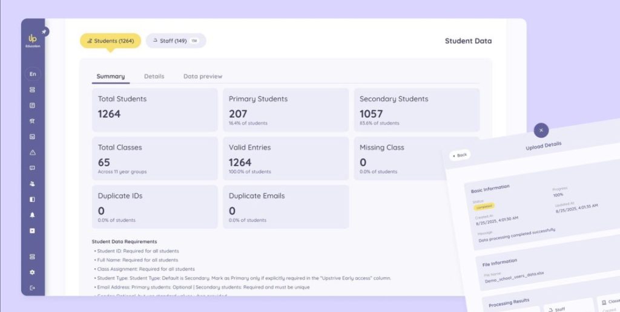The height and width of the screenshot is (312, 620).
Task: Click the Total Classes stat card
Action: tap(154, 158)
